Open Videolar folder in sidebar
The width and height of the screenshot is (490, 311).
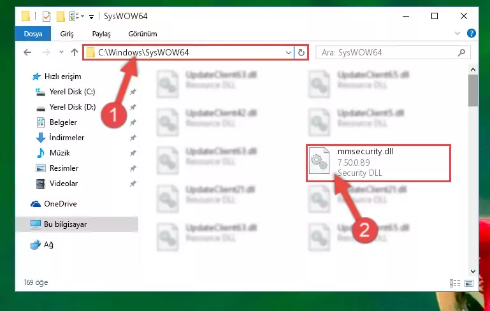click(x=57, y=184)
